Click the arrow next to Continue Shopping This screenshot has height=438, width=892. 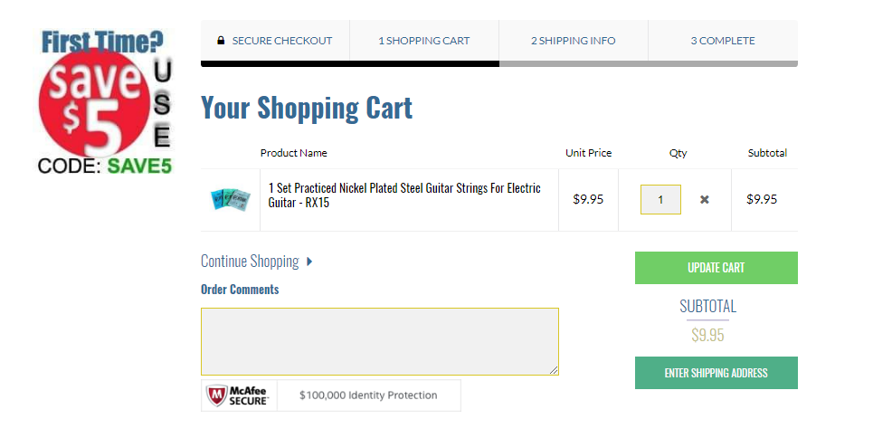309,262
